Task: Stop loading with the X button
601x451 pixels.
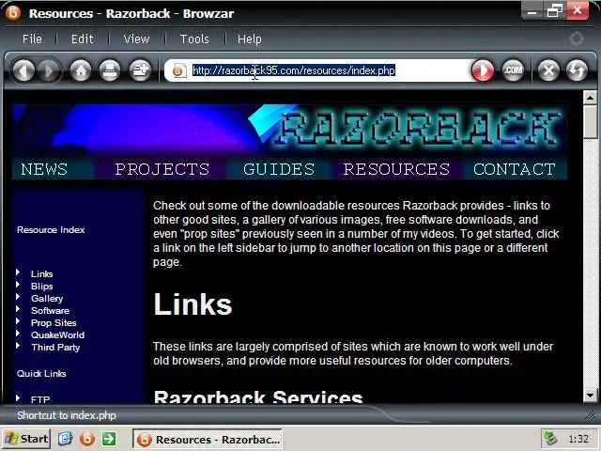Action: (548, 70)
